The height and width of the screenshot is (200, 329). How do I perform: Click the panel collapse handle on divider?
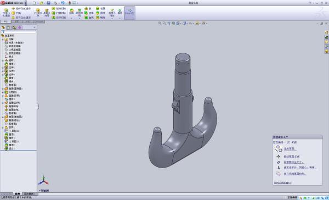pyautogui.click(x=37, y=107)
